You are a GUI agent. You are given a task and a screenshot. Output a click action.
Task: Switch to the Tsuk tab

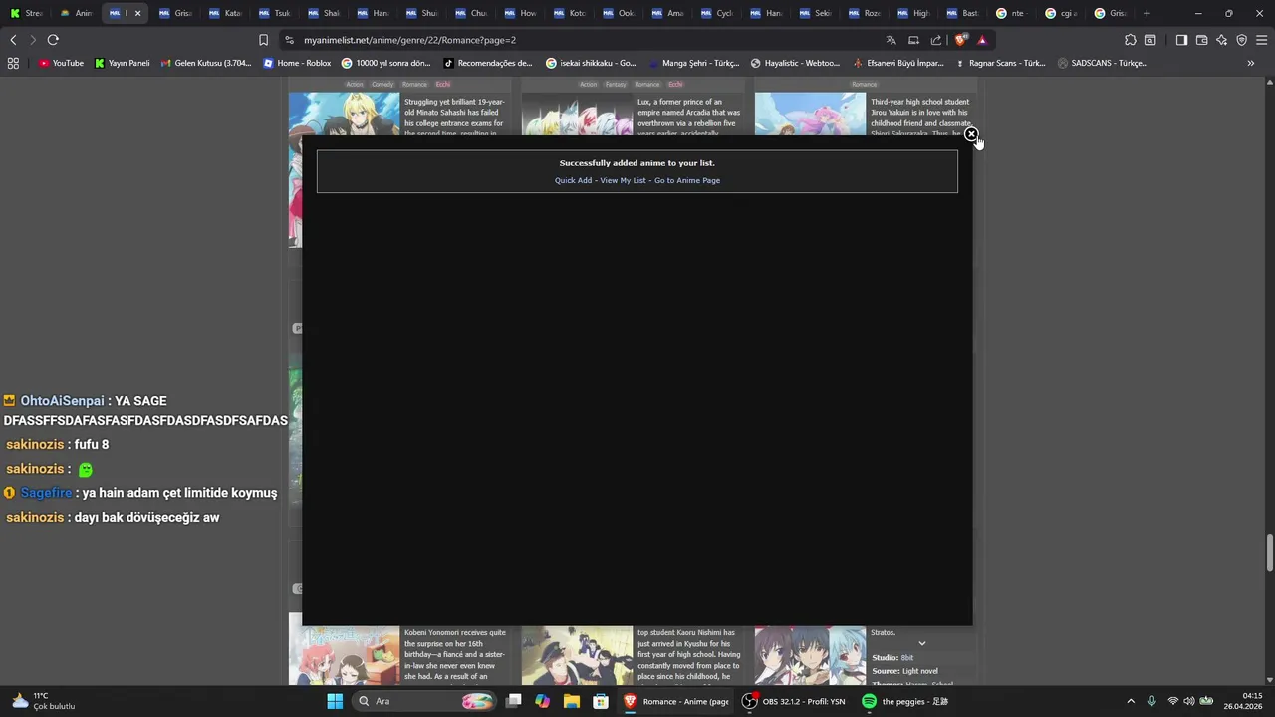tap(274, 13)
